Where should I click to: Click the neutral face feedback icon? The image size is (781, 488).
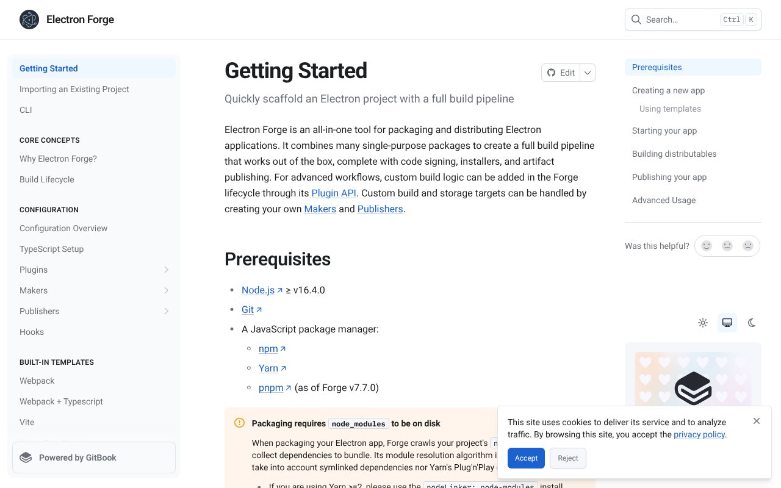[727, 246]
